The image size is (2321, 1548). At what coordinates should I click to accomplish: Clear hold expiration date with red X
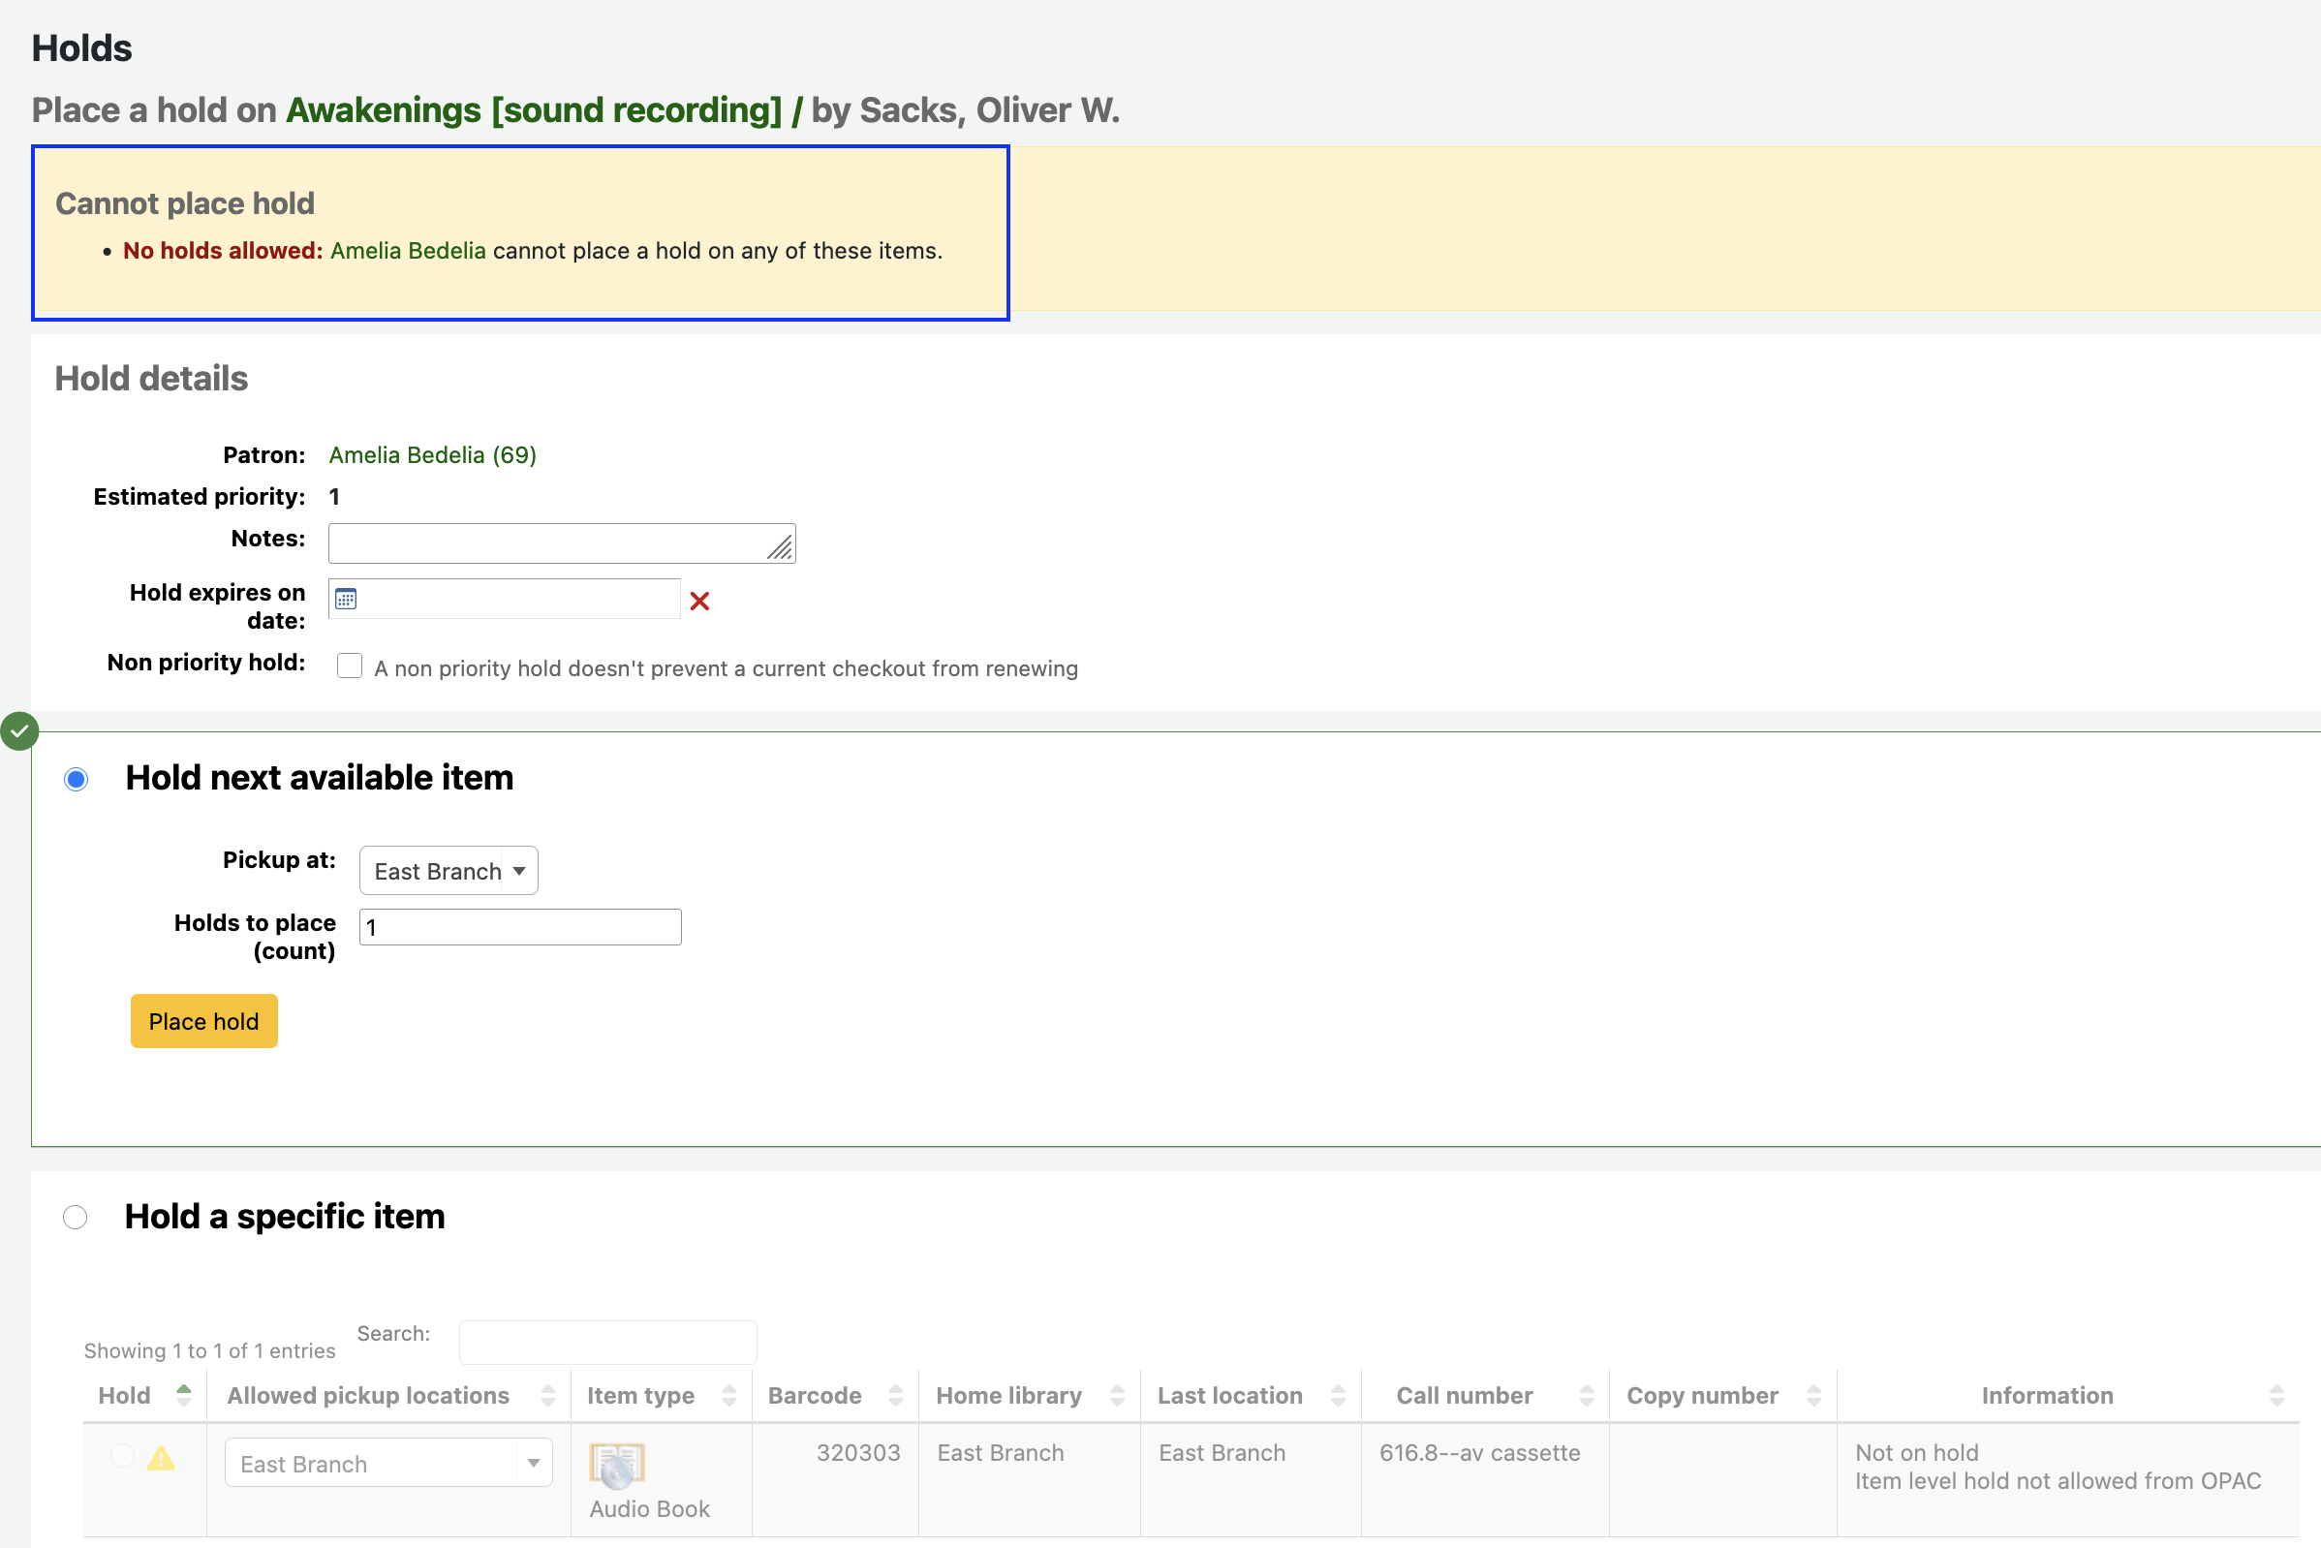[x=700, y=602]
